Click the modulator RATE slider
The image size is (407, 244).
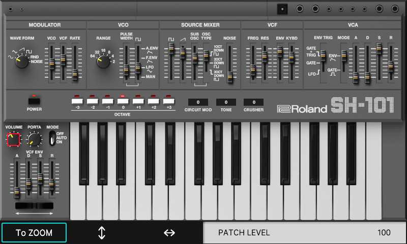(75, 75)
